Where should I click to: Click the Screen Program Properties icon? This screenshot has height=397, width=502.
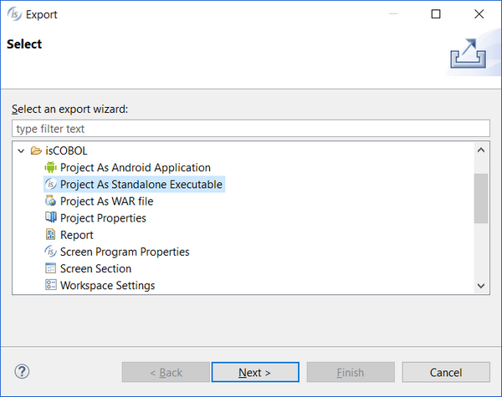coord(50,252)
